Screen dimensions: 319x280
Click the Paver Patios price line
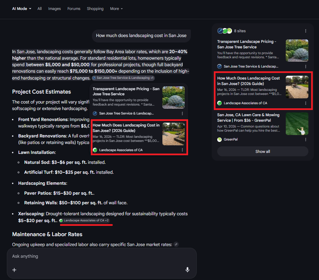click(59, 193)
